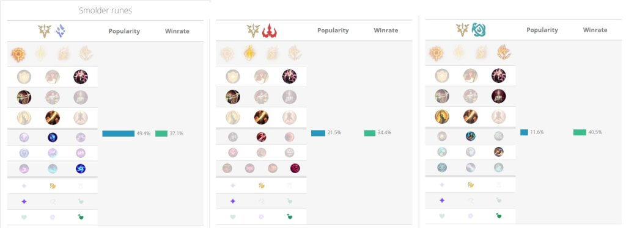Viewport: 626px width, 228px height.
Task: Sort by Winrate in the Inspiration panel
Action: (595, 30)
